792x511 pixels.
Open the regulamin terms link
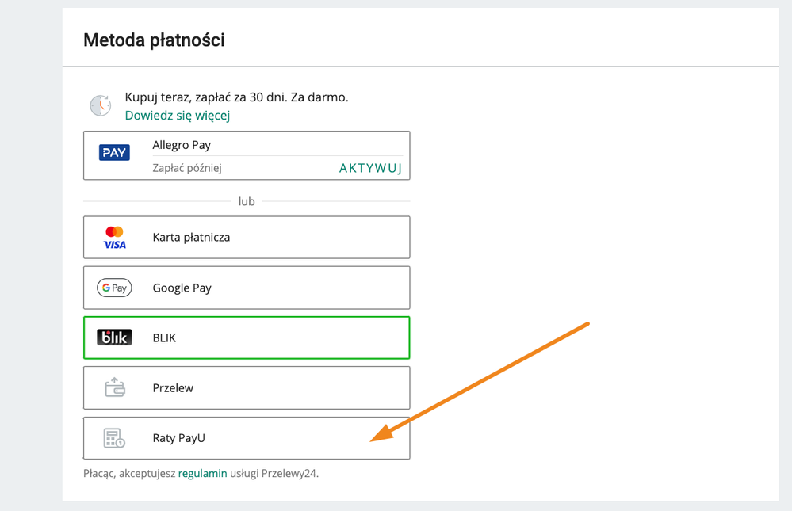(x=203, y=474)
